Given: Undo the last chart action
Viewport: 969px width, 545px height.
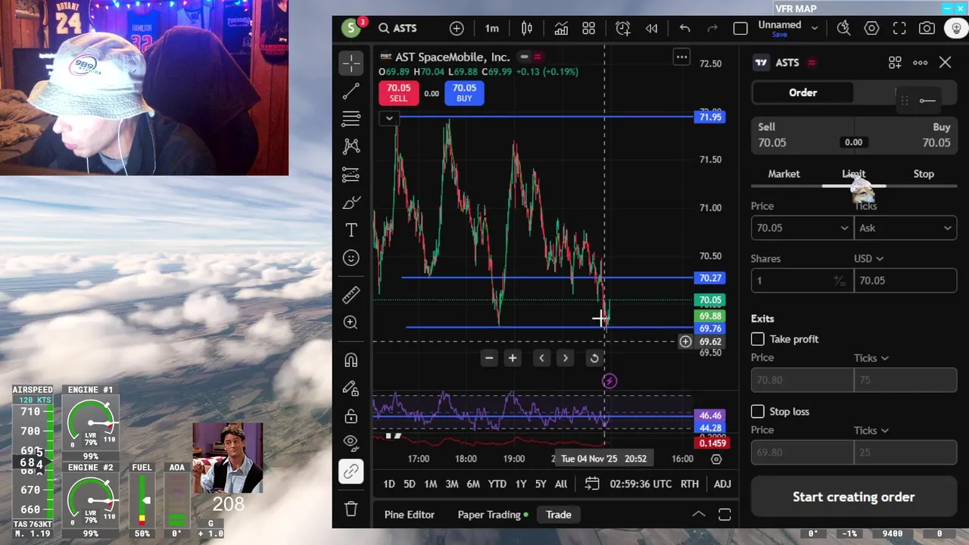Looking at the screenshot, I should point(685,28).
